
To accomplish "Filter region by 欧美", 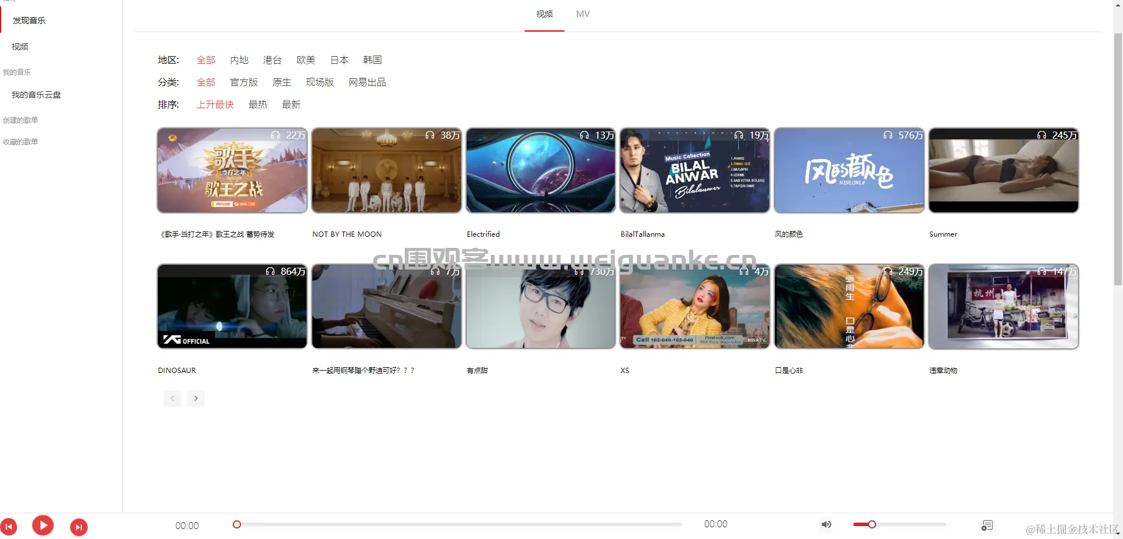I will (306, 60).
